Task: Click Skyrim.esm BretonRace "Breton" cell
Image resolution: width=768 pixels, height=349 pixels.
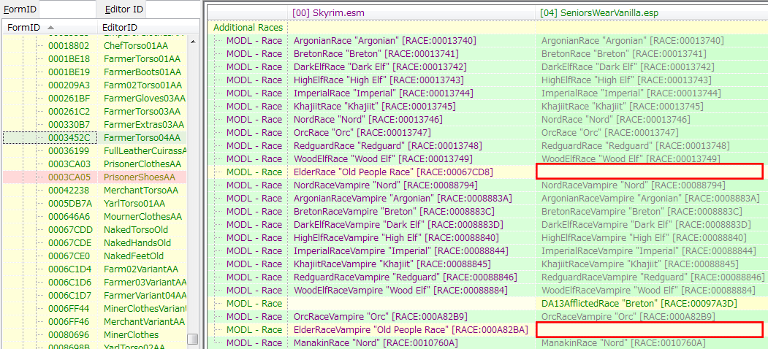Action: [378, 54]
